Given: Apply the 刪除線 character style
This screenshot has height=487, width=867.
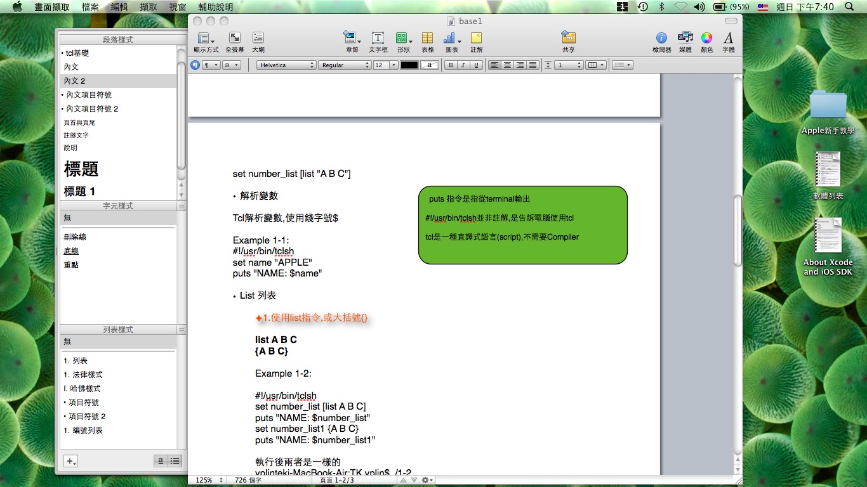Looking at the screenshot, I should [118, 237].
